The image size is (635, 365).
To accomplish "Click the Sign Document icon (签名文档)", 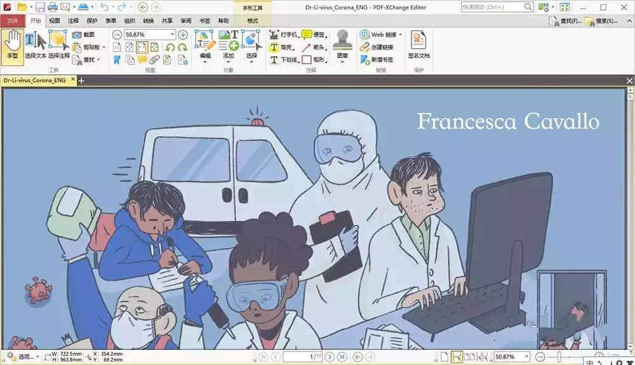I will (418, 44).
